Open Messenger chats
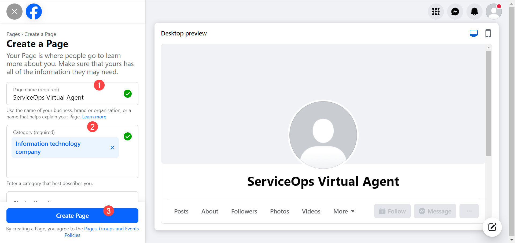 [x=455, y=12]
